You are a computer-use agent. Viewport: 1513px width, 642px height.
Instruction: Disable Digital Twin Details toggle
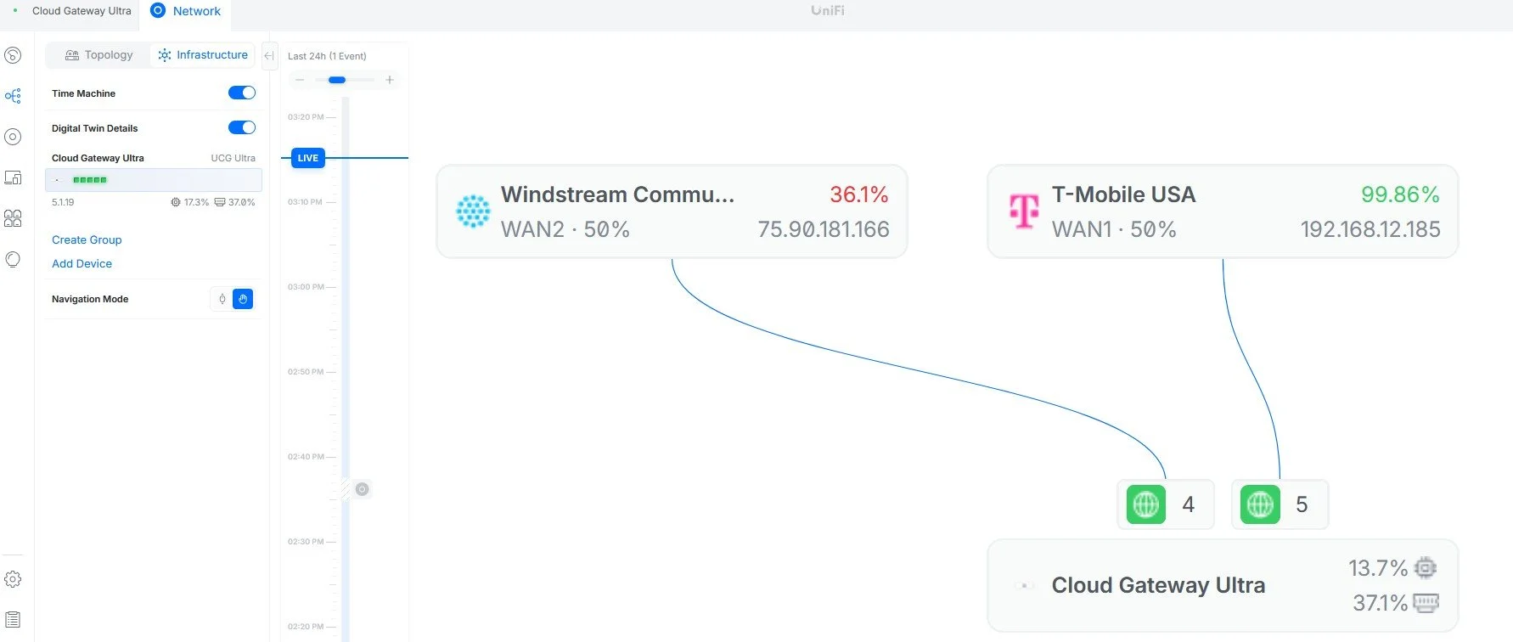point(242,127)
